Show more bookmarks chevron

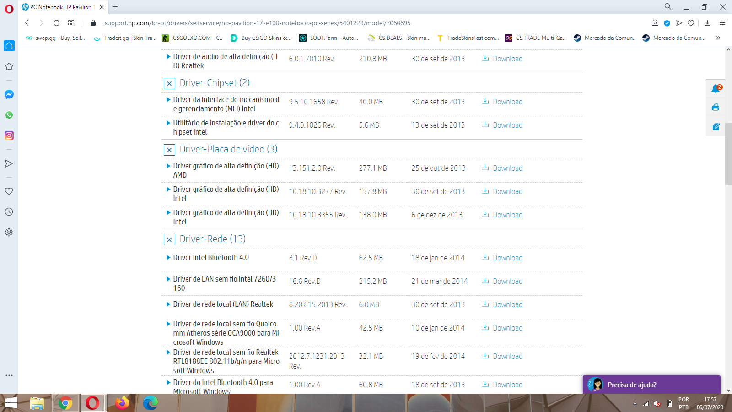tap(718, 38)
